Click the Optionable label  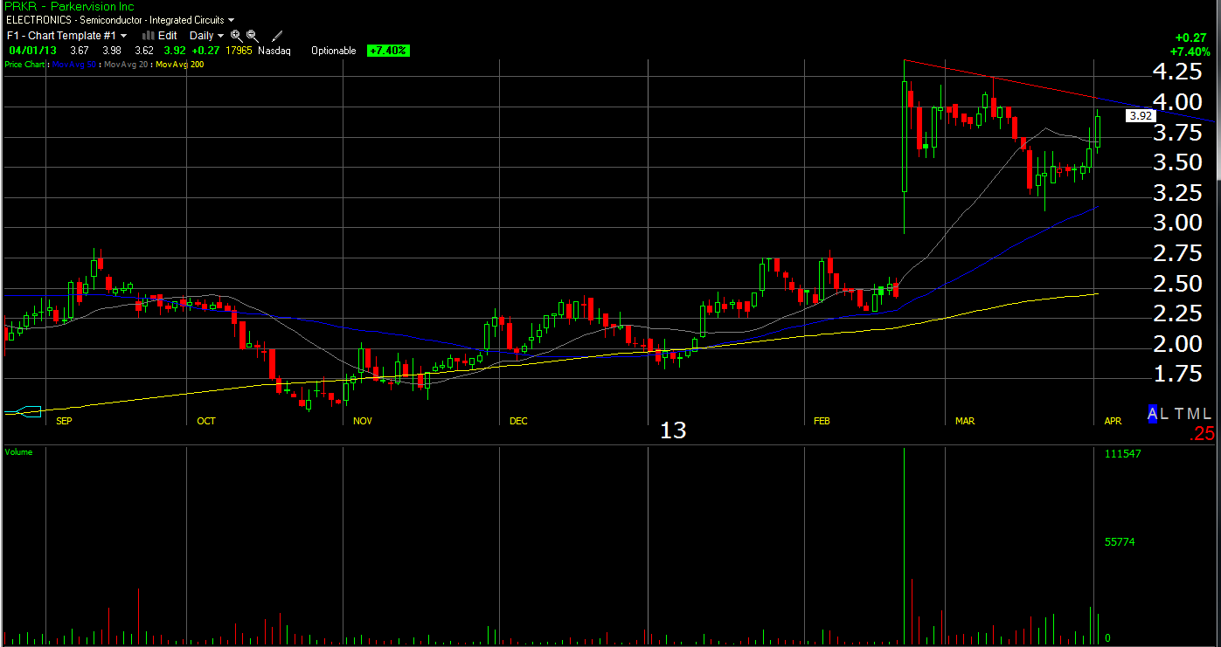point(334,51)
